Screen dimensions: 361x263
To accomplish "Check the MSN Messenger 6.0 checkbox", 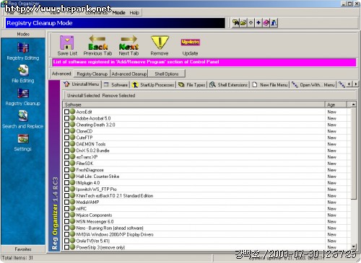I will point(66,221).
